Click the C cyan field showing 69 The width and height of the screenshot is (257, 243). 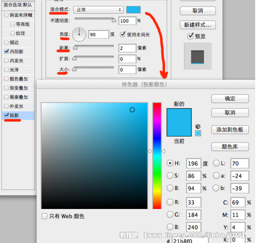coord(238,202)
